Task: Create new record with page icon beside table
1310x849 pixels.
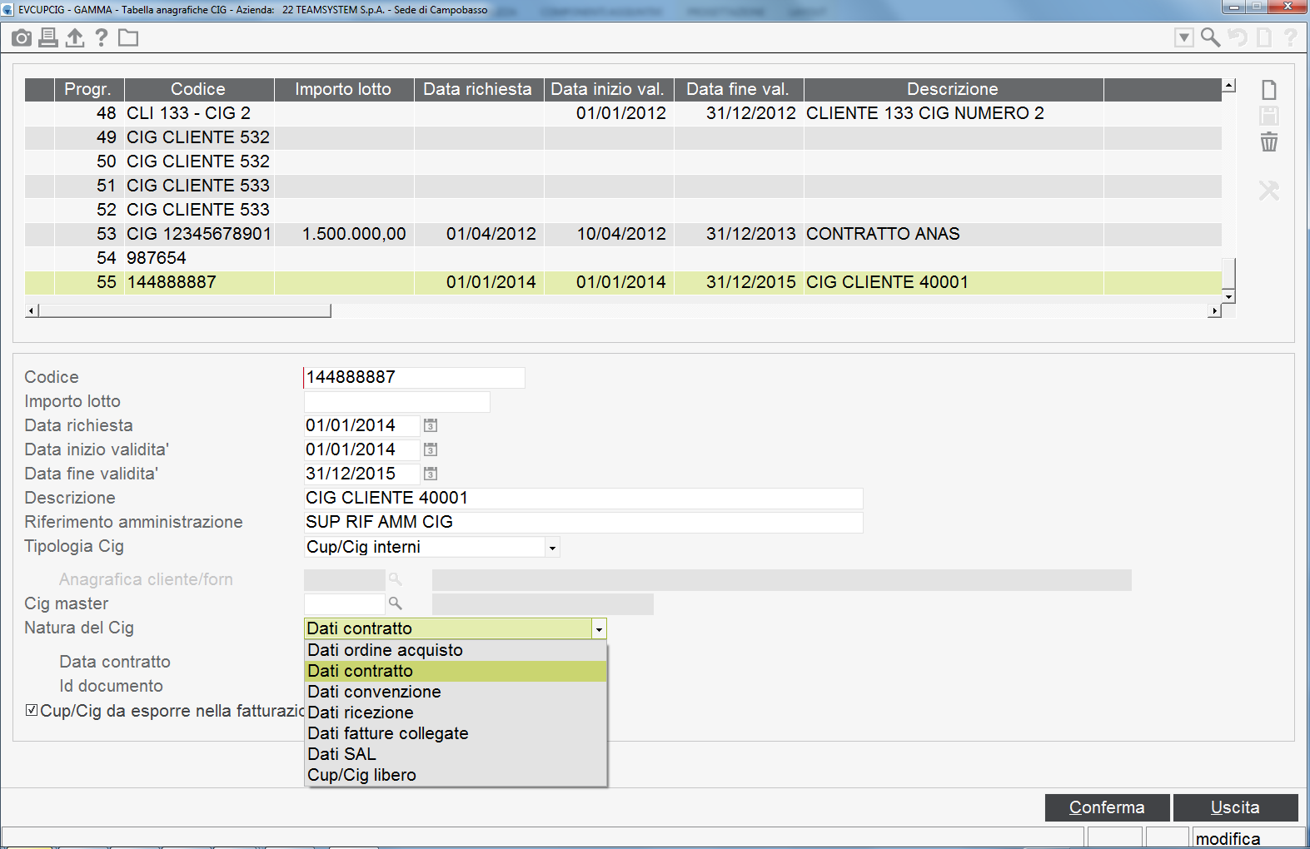Action: 1269,90
